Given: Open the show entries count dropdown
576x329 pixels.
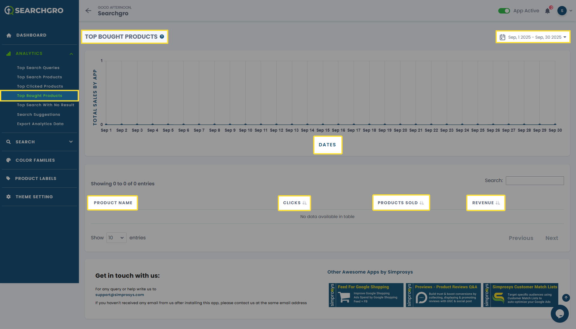Looking at the screenshot, I should (x=116, y=238).
